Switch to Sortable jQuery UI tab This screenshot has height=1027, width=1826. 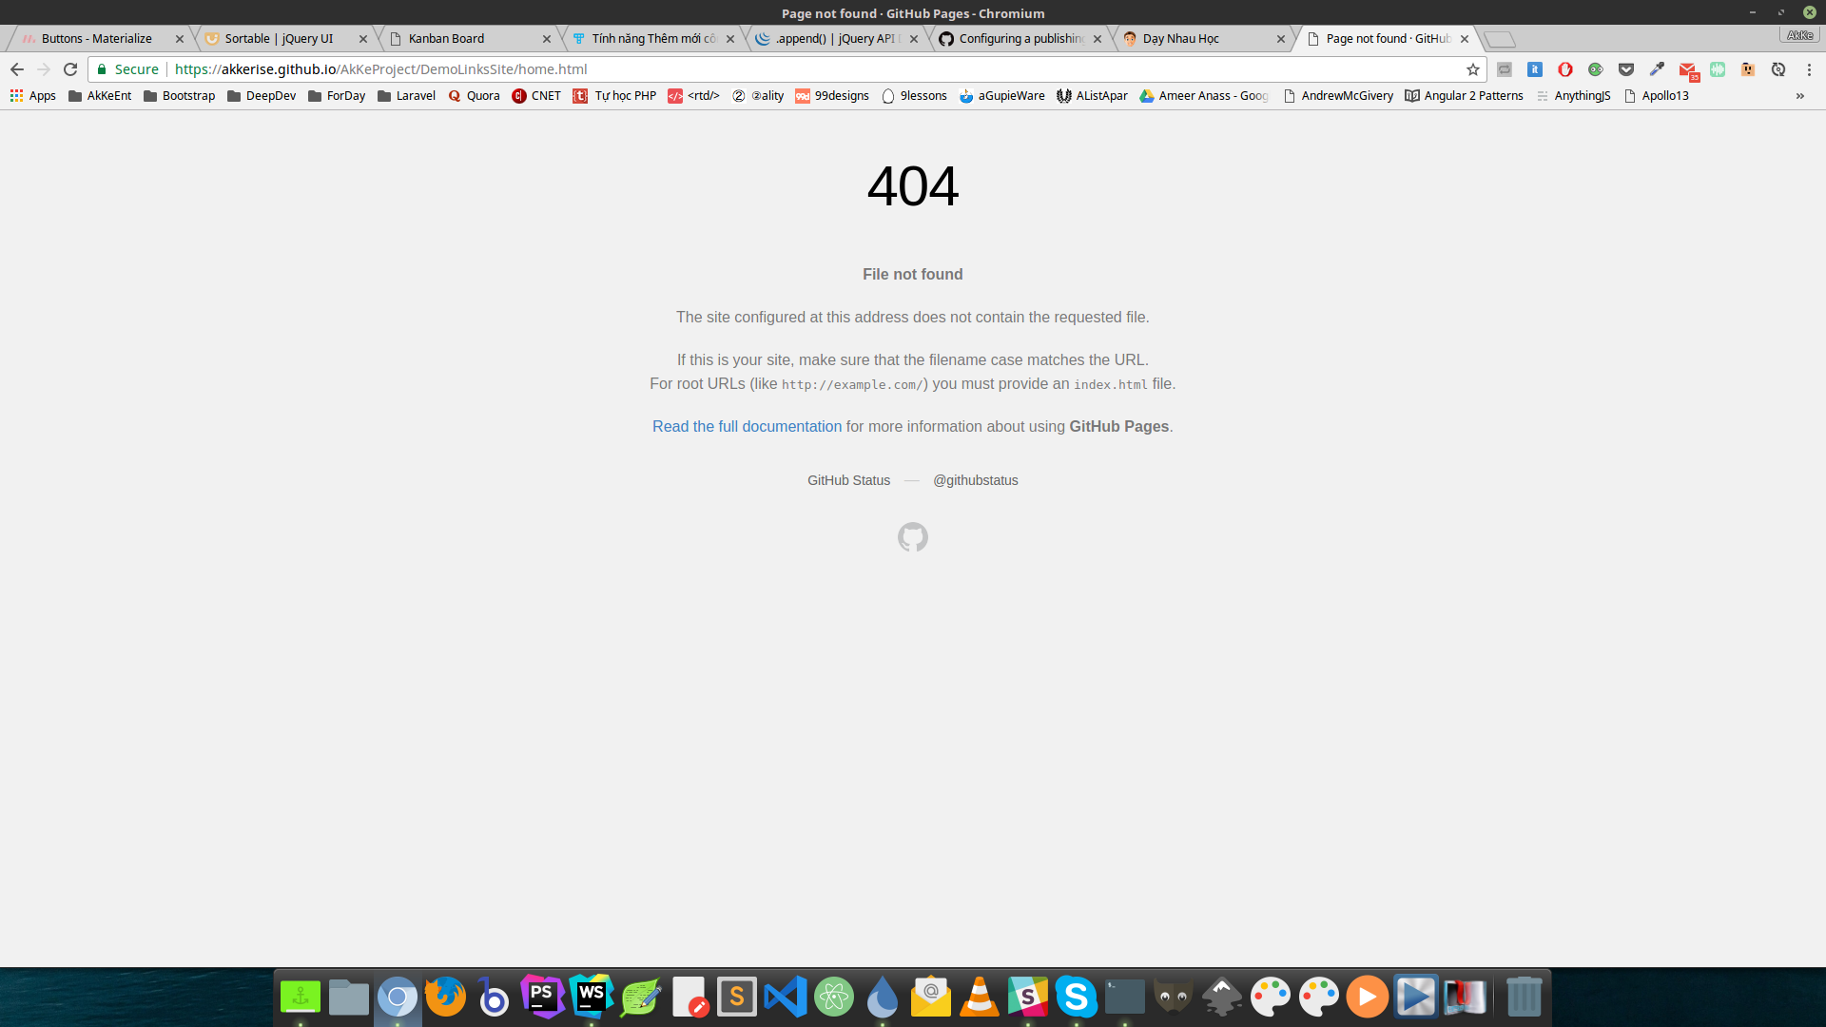point(279,39)
